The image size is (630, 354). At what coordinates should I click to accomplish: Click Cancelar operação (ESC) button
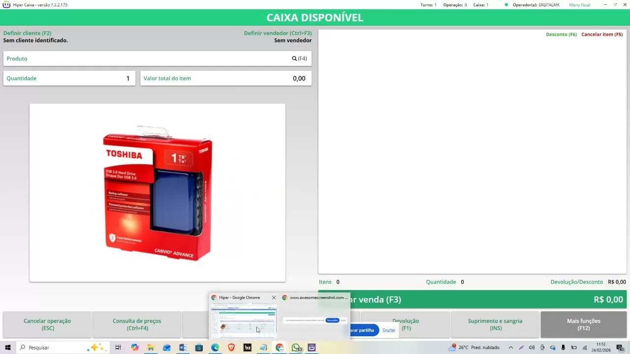pos(47,324)
